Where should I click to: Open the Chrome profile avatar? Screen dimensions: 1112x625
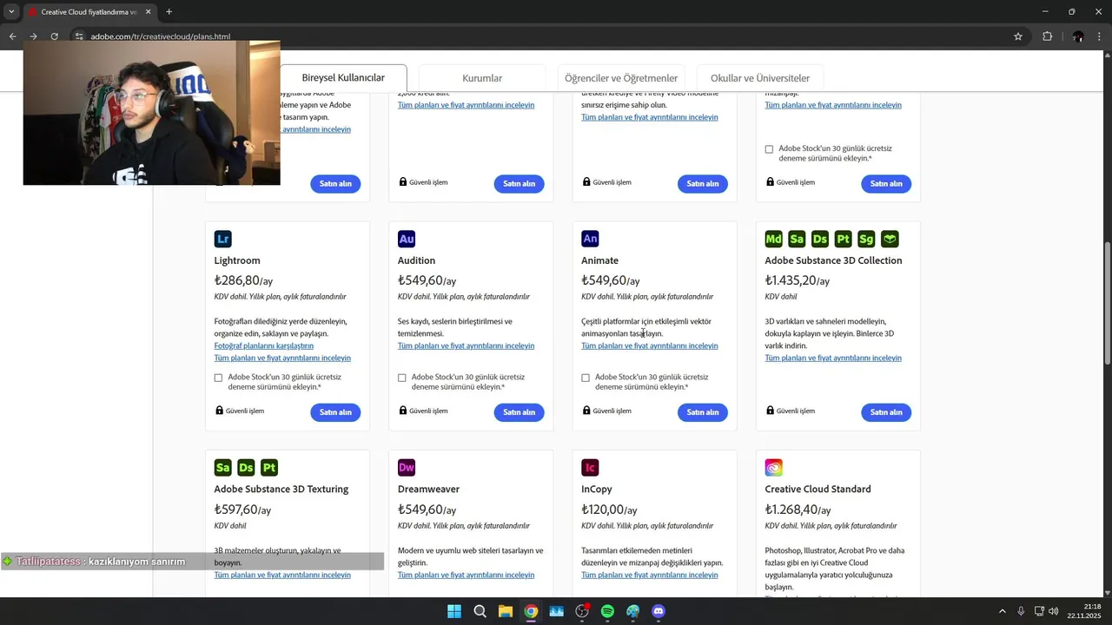tap(1078, 36)
